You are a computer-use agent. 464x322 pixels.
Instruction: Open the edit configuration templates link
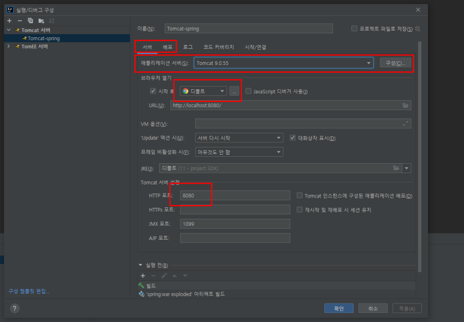pos(29,291)
